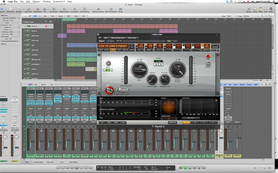Click Copy in the plugin header
This screenshot has height=173, width=278.
169,41
